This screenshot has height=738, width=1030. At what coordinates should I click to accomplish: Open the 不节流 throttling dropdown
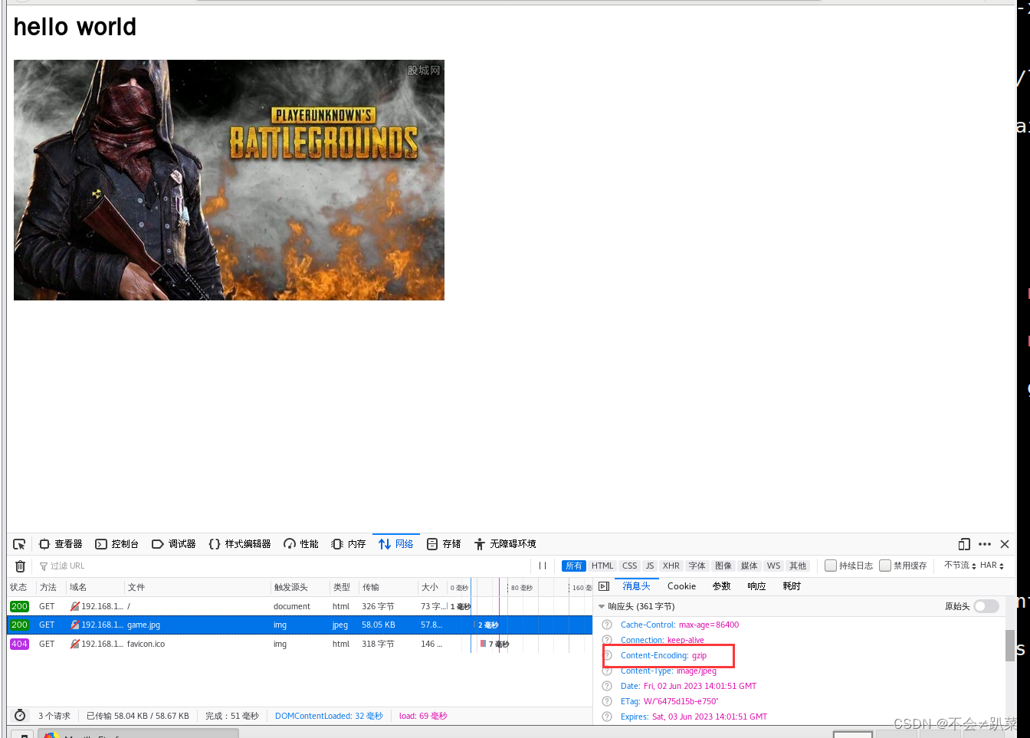[960, 566]
